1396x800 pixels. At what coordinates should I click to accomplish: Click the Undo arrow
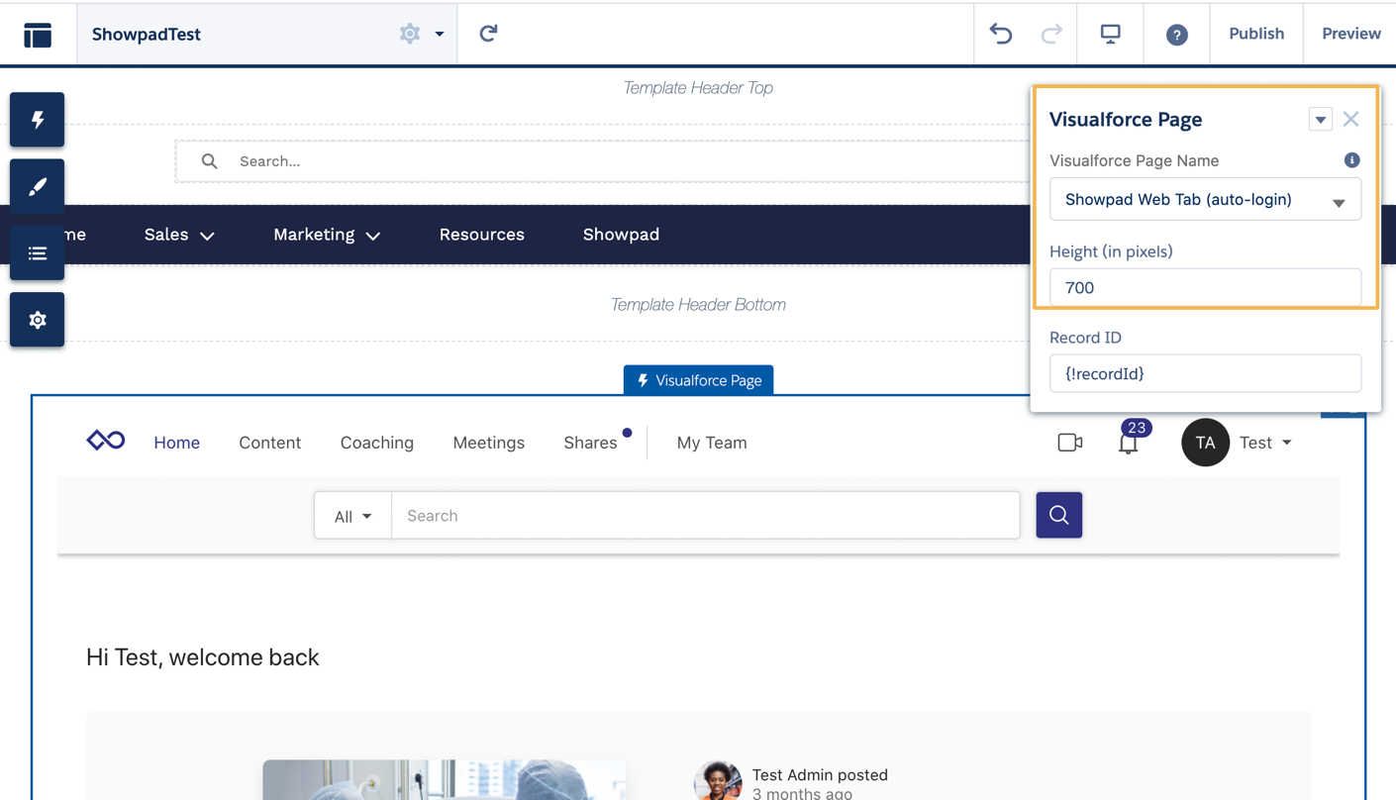pos(1001,34)
